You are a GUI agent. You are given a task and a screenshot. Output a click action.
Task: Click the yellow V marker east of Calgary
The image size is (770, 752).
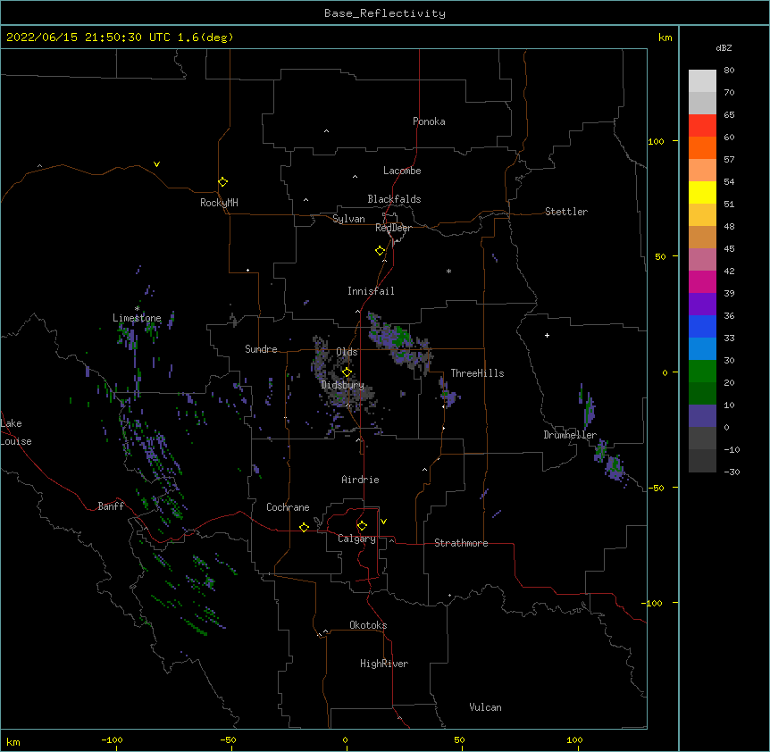[x=383, y=522]
